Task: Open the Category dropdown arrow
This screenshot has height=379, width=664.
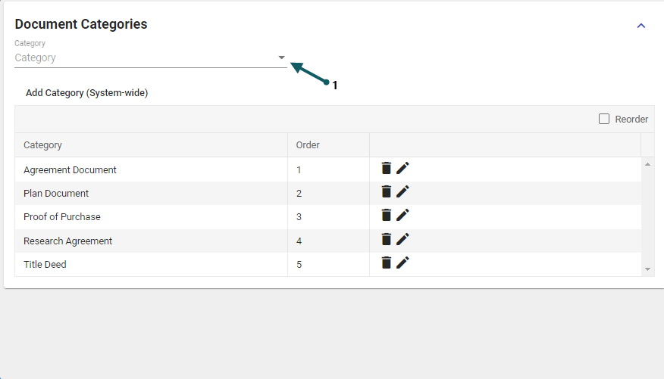Action: point(281,57)
